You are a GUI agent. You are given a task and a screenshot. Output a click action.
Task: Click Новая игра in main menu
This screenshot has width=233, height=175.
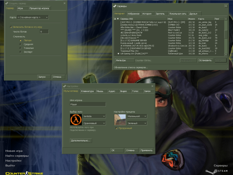pyautogui.click(x=14, y=151)
